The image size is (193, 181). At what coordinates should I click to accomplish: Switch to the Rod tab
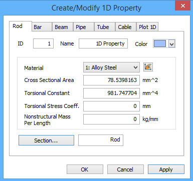21,26
